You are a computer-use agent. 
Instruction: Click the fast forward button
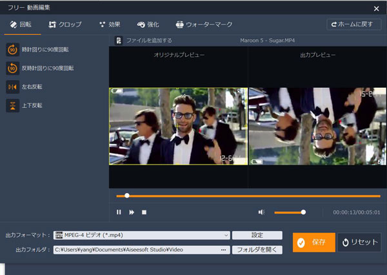(132, 212)
